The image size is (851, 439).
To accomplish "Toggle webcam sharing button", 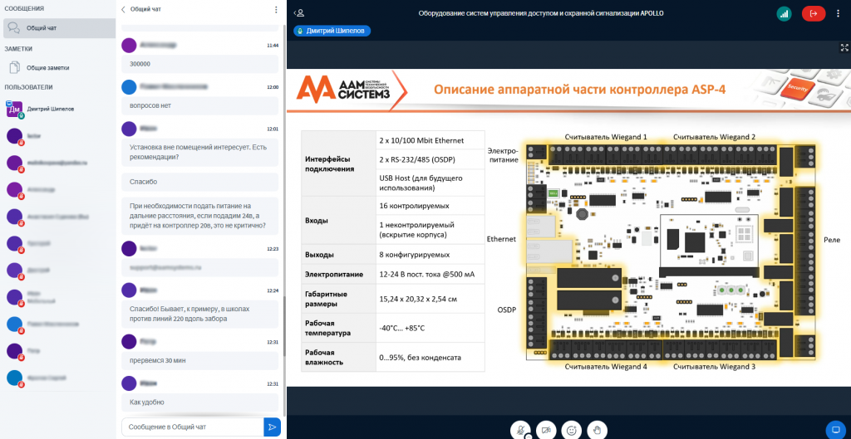I will pos(546,430).
